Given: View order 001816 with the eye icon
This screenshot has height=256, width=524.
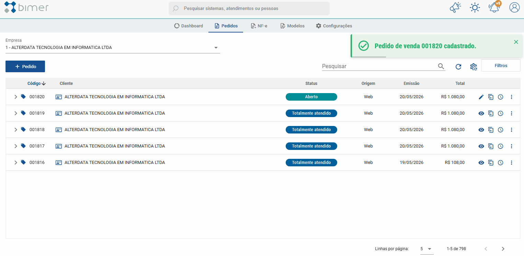Looking at the screenshot, I should coord(481,163).
